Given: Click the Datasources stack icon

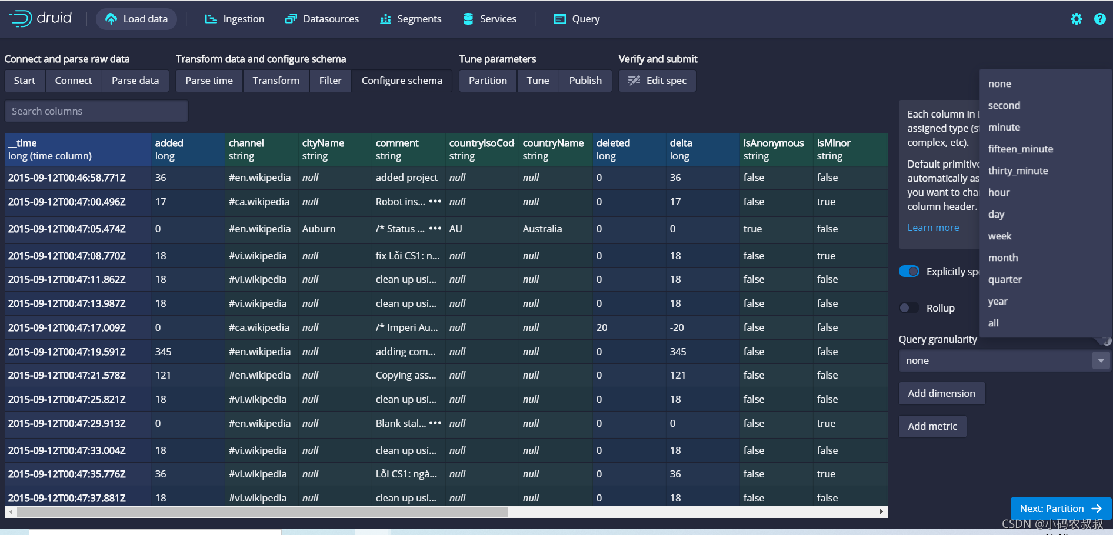Looking at the screenshot, I should (x=291, y=19).
